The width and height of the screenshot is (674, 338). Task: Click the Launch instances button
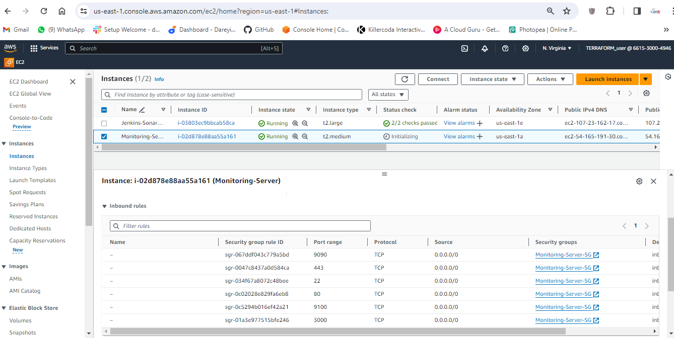pos(608,79)
